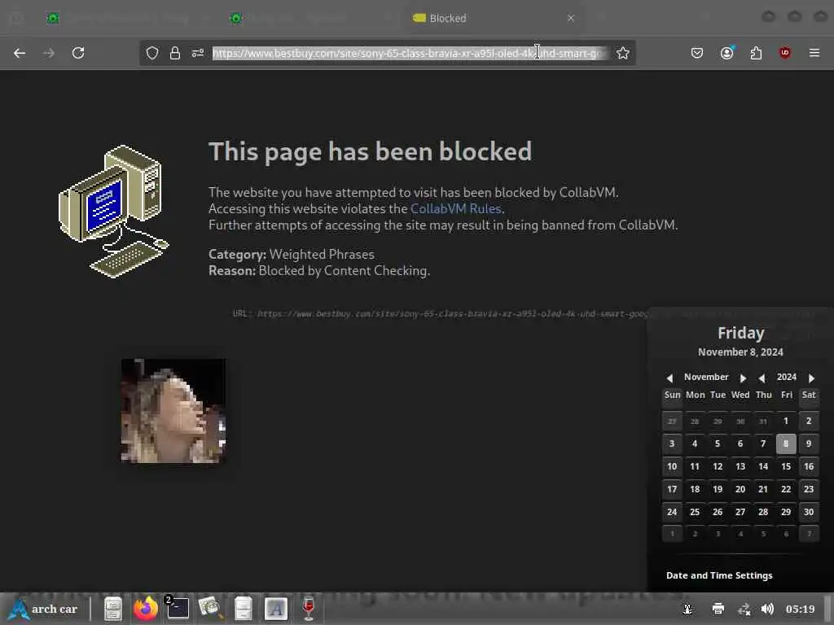Open the Firefox hamburger menu

coord(814,53)
